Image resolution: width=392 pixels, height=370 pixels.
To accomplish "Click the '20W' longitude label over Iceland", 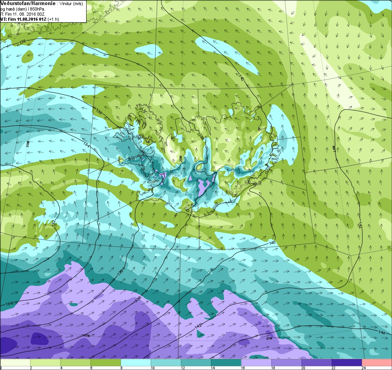I will [x=181, y=159].
